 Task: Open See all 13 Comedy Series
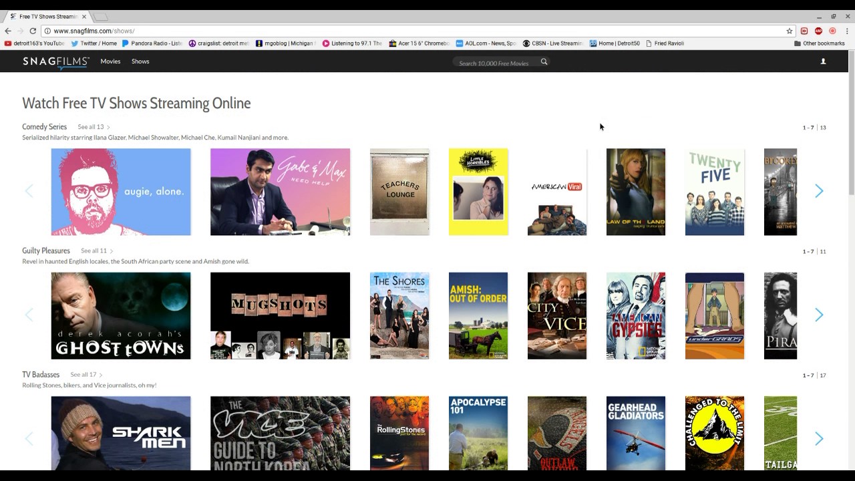[x=94, y=127]
